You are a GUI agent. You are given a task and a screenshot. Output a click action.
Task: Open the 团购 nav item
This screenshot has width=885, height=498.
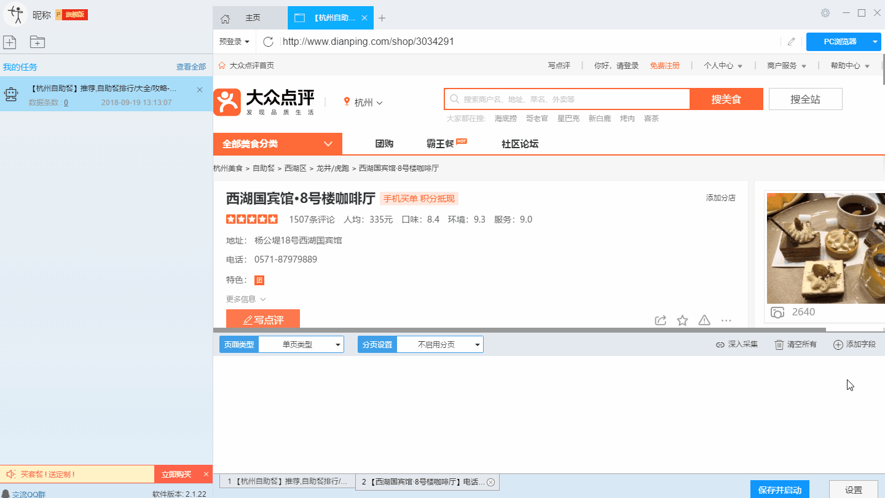[384, 144]
